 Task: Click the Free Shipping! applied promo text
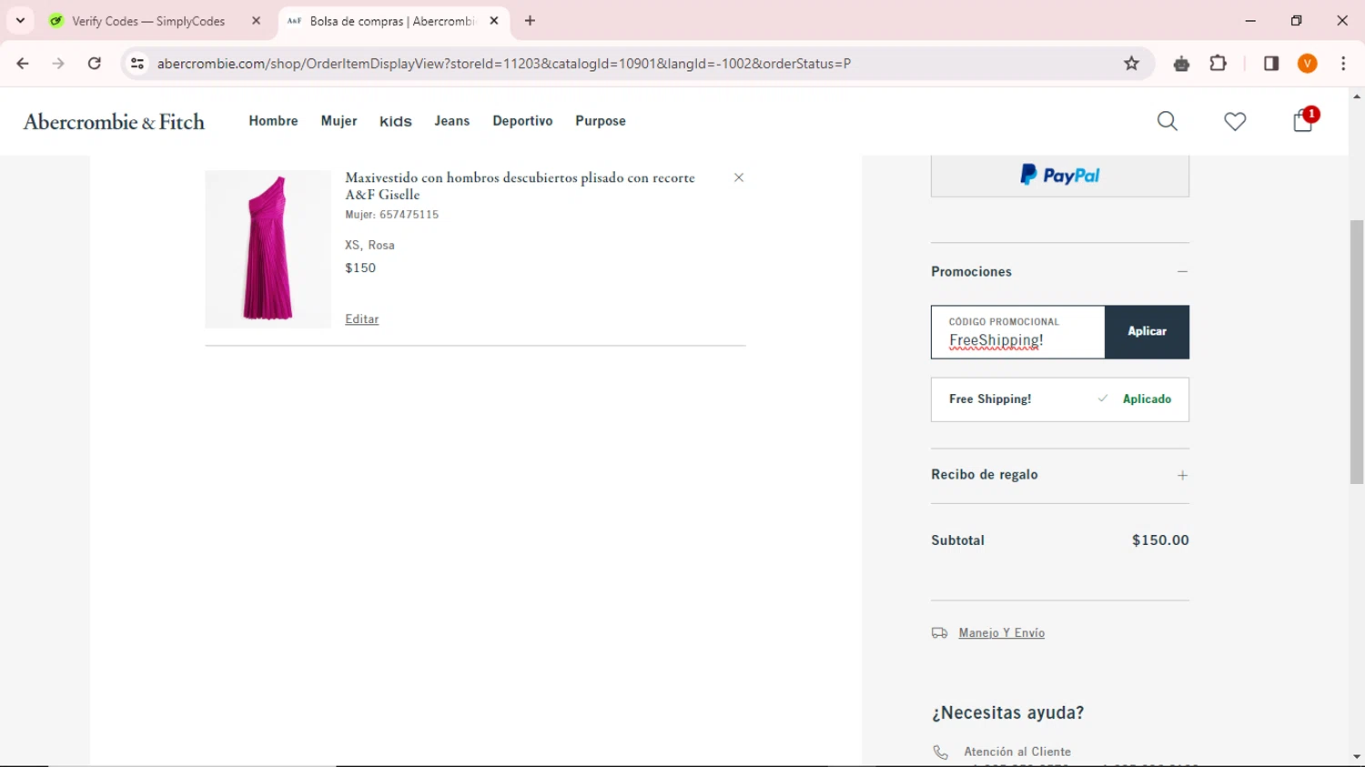(990, 399)
